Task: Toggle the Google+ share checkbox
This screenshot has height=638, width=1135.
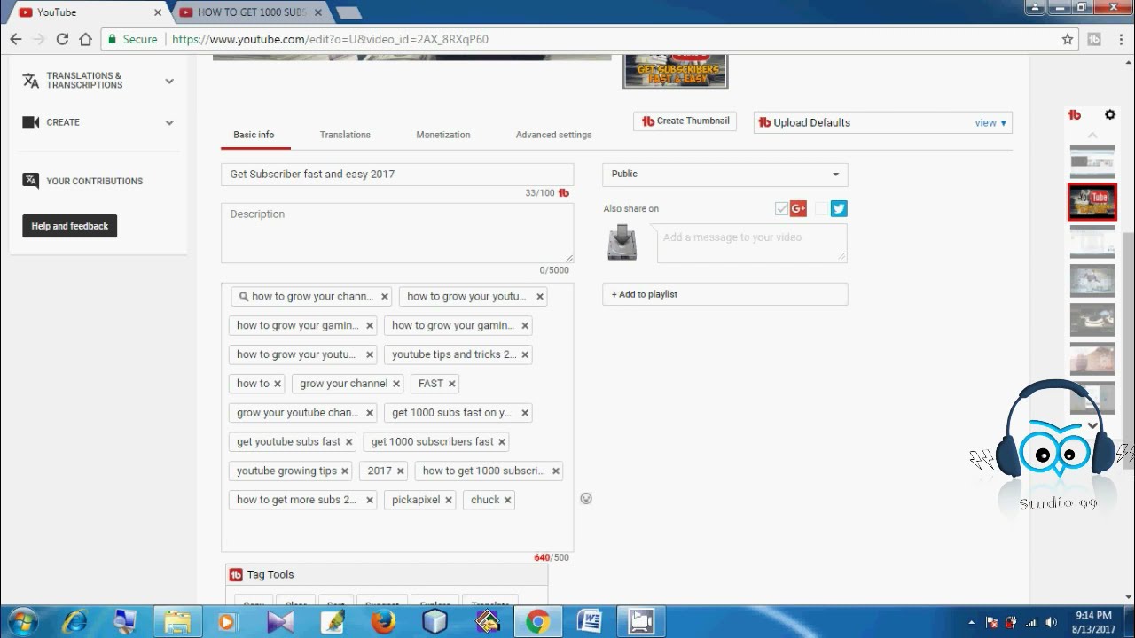Action: pos(781,208)
